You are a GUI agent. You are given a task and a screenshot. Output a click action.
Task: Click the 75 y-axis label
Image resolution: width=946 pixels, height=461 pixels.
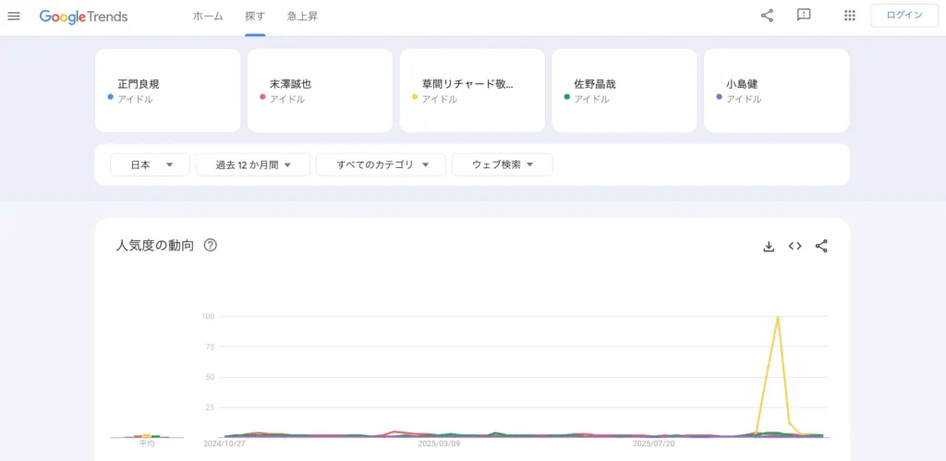(211, 346)
